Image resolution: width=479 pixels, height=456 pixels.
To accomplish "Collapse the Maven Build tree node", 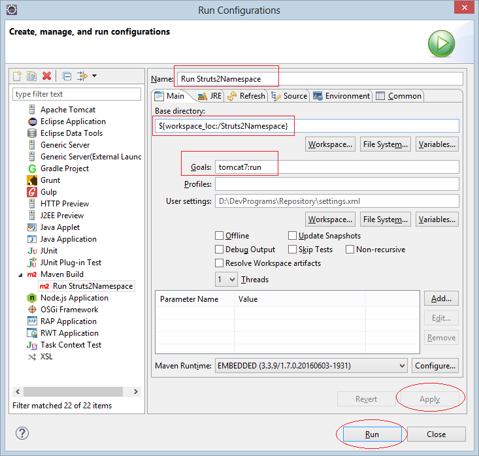I will coord(20,275).
